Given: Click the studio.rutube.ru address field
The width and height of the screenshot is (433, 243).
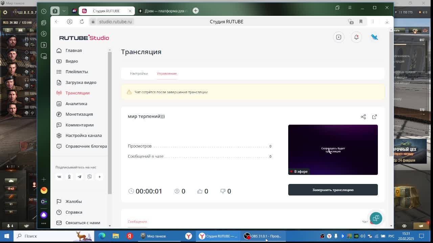Looking at the screenshot, I should tap(115, 22).
